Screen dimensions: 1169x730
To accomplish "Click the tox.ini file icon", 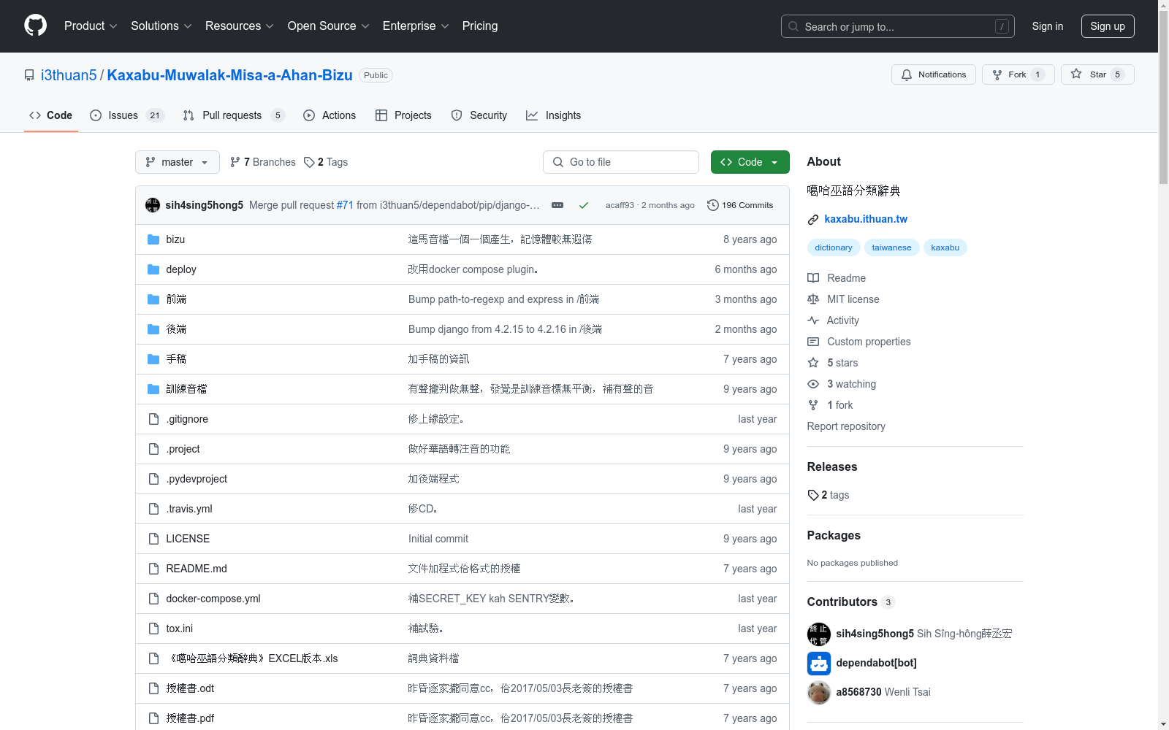I will 153,629.
